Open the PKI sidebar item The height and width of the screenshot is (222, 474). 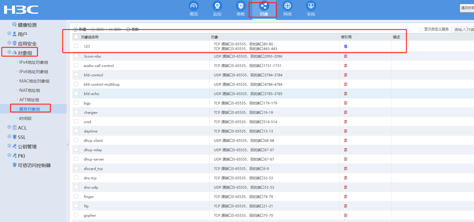(x=21, y=156)
